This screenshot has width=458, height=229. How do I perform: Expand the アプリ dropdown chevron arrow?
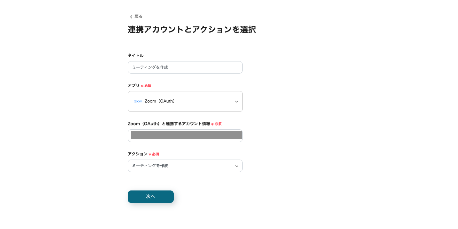click(x=236, y=102)
